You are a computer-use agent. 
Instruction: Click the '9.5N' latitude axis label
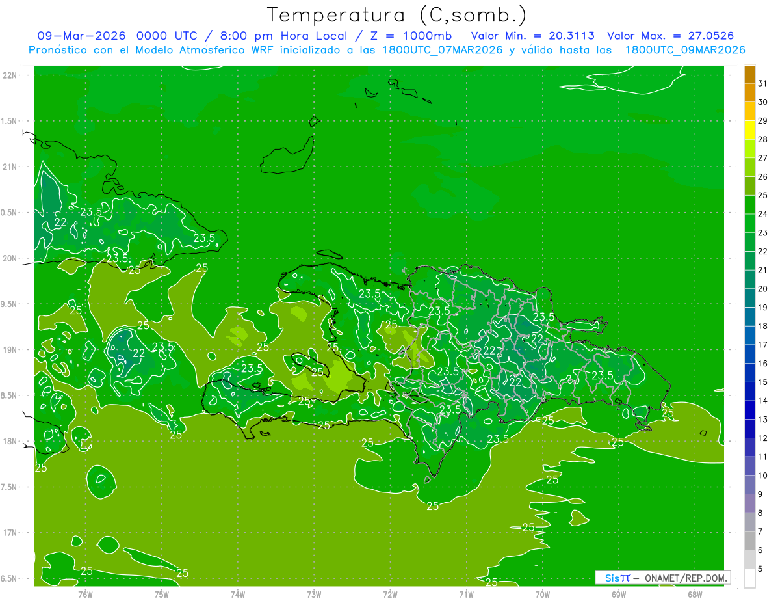pos(8,304)
